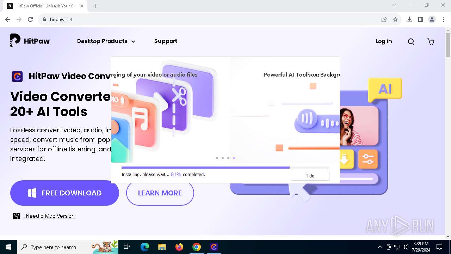The width and height of the screenshot is (451, 254).
Task: Show hidden system tray icons
Action: tap(380, 247)
